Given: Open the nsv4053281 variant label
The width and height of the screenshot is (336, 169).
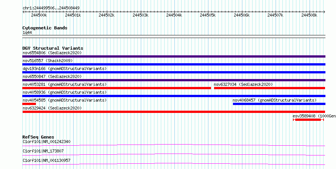Looking at the screenshot, I should tap(65, 84).
